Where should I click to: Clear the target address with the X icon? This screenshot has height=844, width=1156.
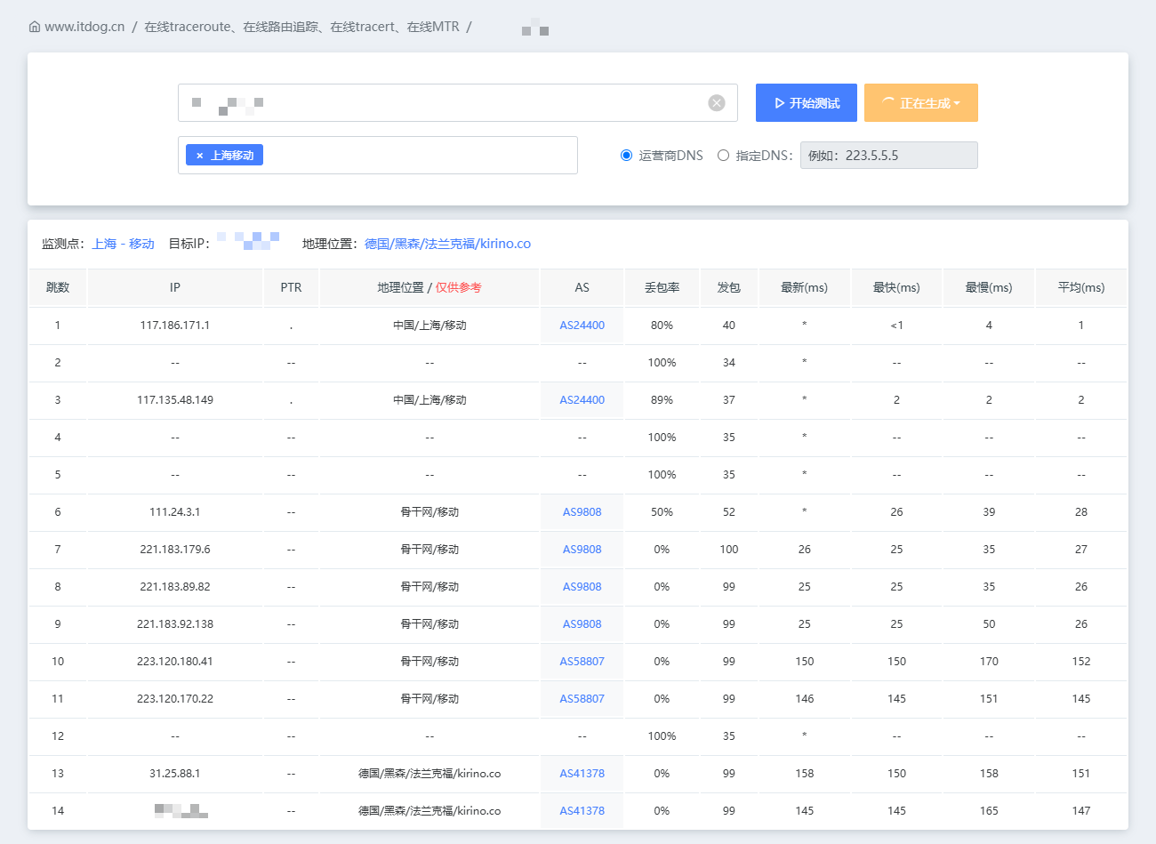pyautogui.click(x=717, y=103)
